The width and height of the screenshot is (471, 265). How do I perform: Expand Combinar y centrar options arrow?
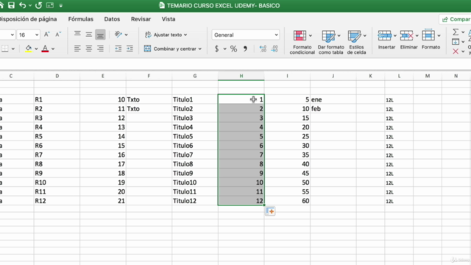(199, 49)
